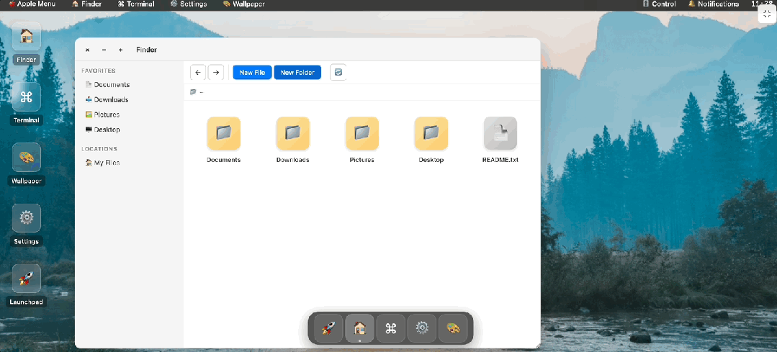
Task: Navigate back with the left arrow
Action: click(198, 72)
